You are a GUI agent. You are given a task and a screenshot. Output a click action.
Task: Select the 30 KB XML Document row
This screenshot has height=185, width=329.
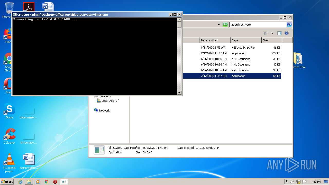(232, 64)
